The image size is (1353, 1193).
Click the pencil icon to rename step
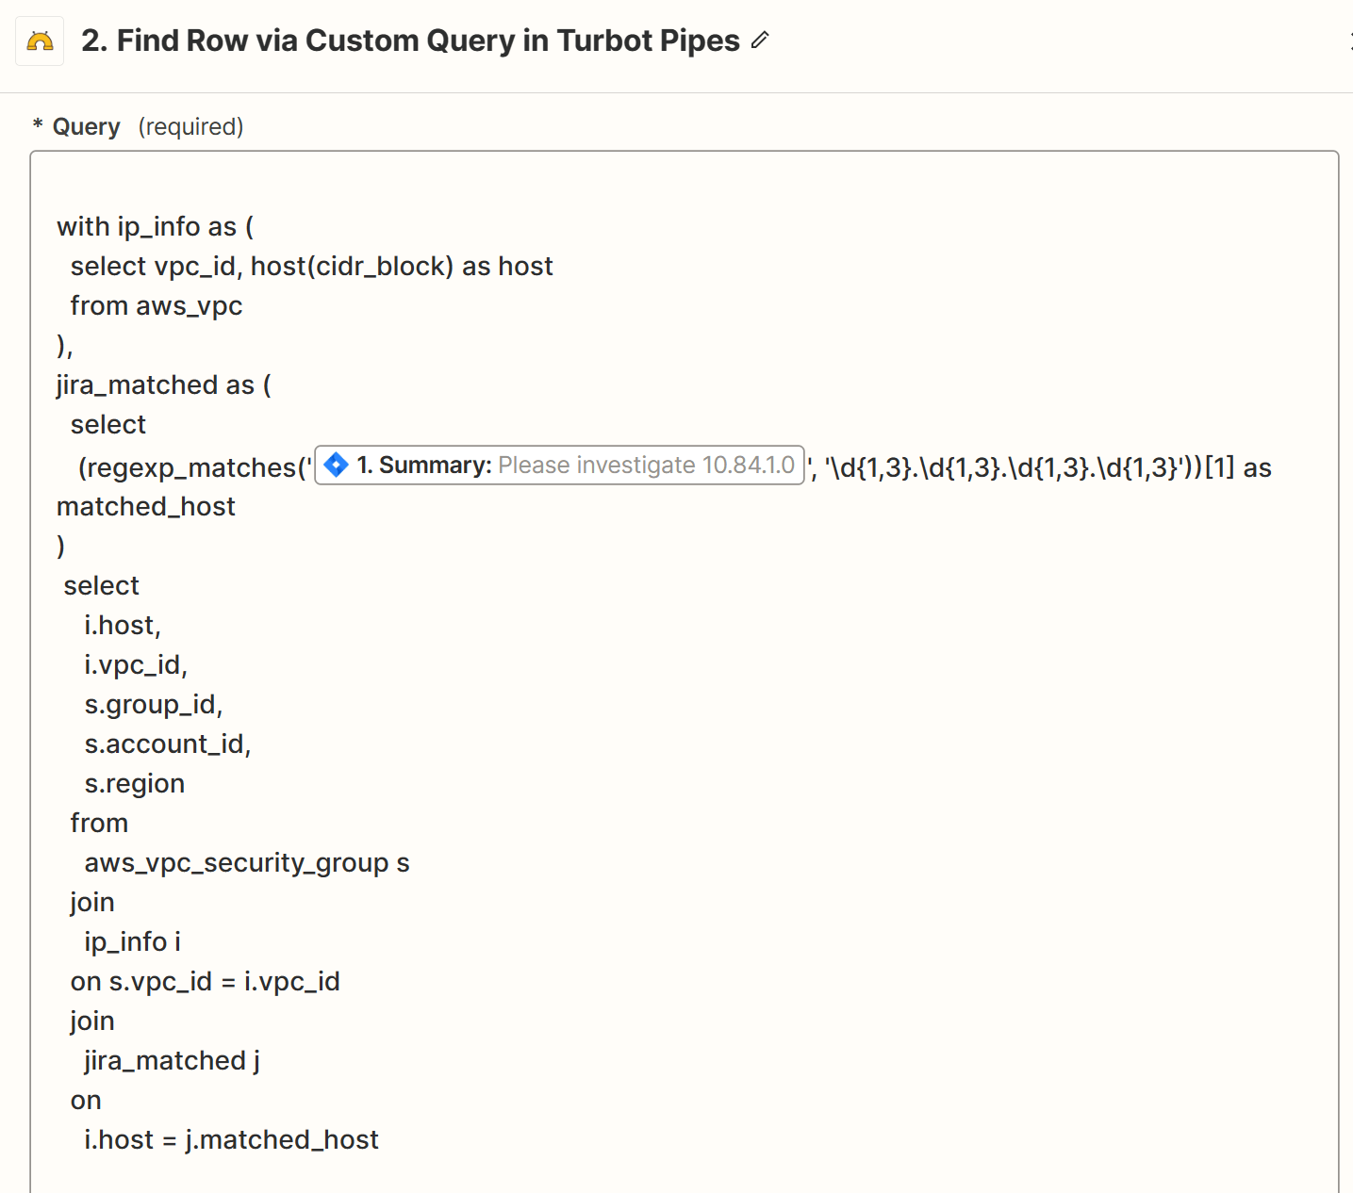click(x=760, y=41)
